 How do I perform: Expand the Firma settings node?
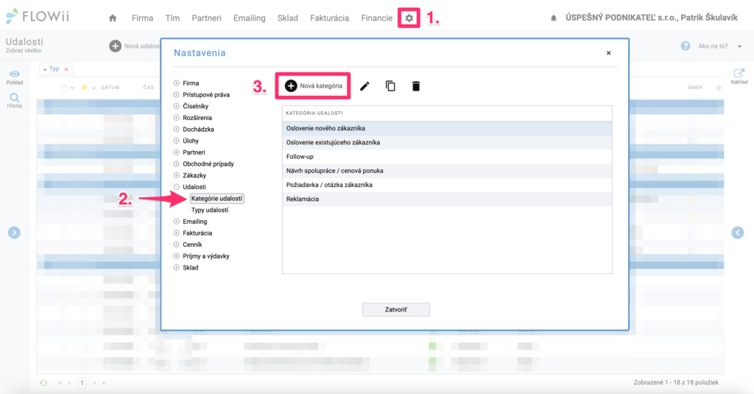tap(177, 83)
